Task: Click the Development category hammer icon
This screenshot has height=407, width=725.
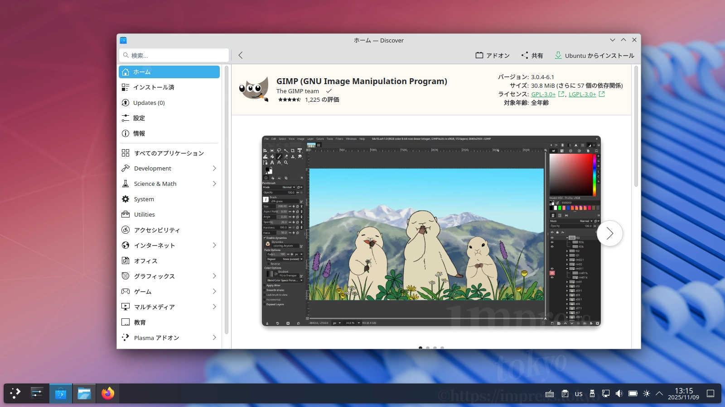Action: click(126, 168)
